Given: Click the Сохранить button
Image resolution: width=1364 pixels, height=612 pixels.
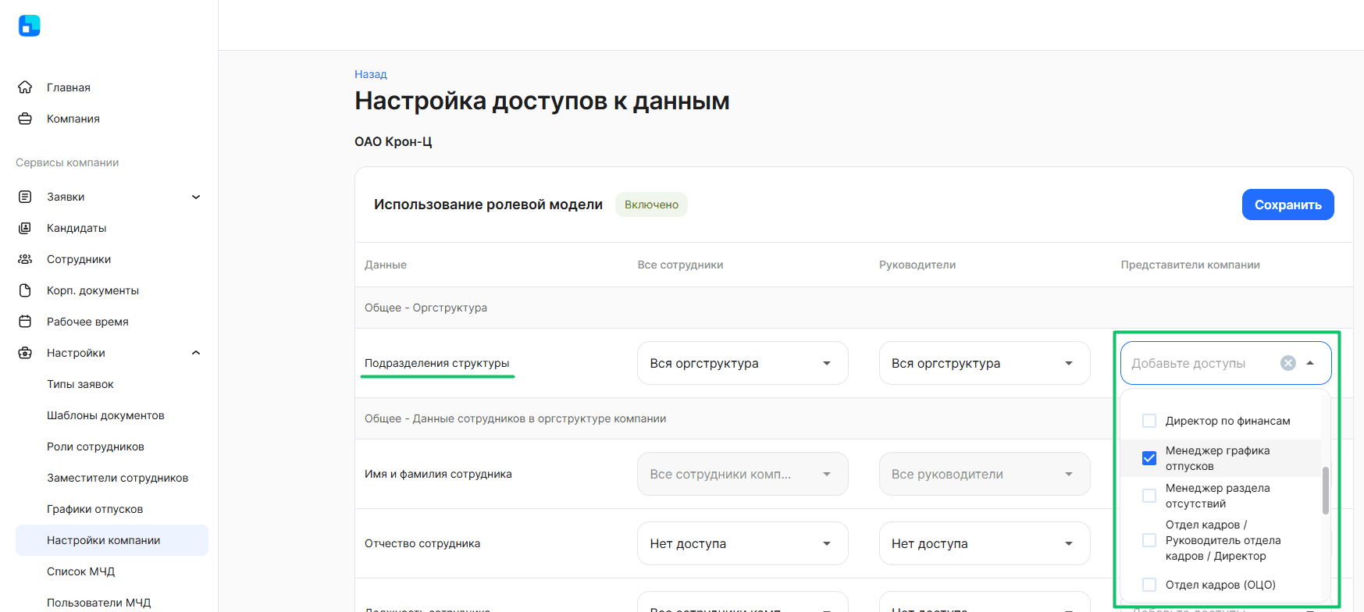Looking at the screenshot, I should [x=1287, y=205].
